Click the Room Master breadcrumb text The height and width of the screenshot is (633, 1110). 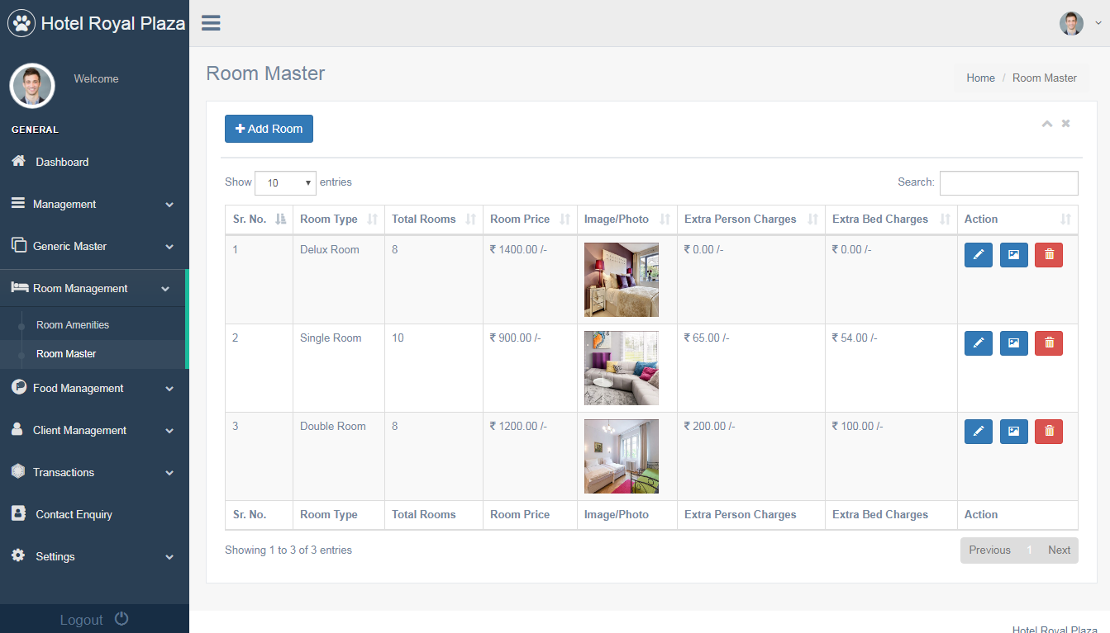tap(1045, 78)
